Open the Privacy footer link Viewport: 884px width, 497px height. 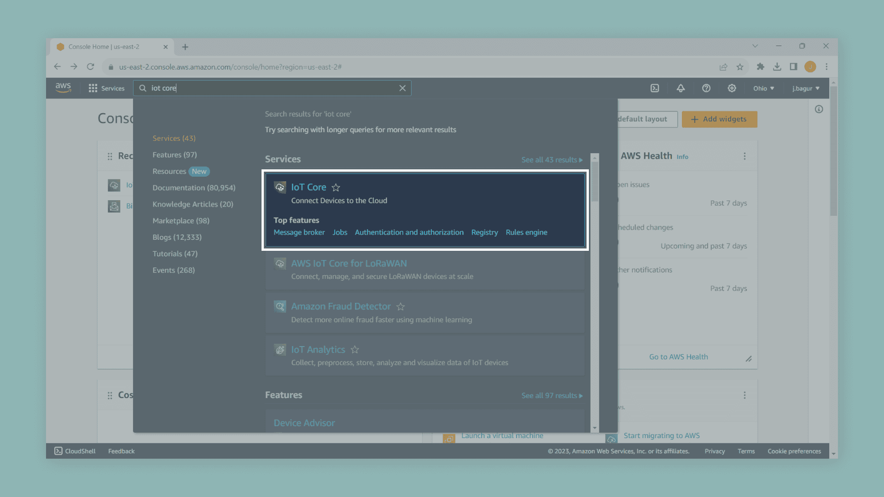pyautogui.click(x=715, y=451)
